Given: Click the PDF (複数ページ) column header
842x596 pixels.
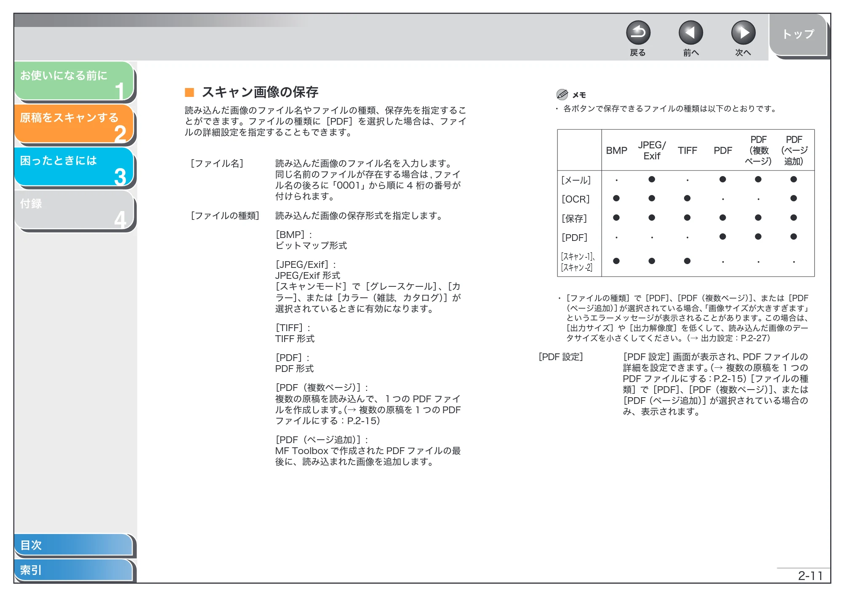Looking at the screenshot, I should [x=758, y=150].
